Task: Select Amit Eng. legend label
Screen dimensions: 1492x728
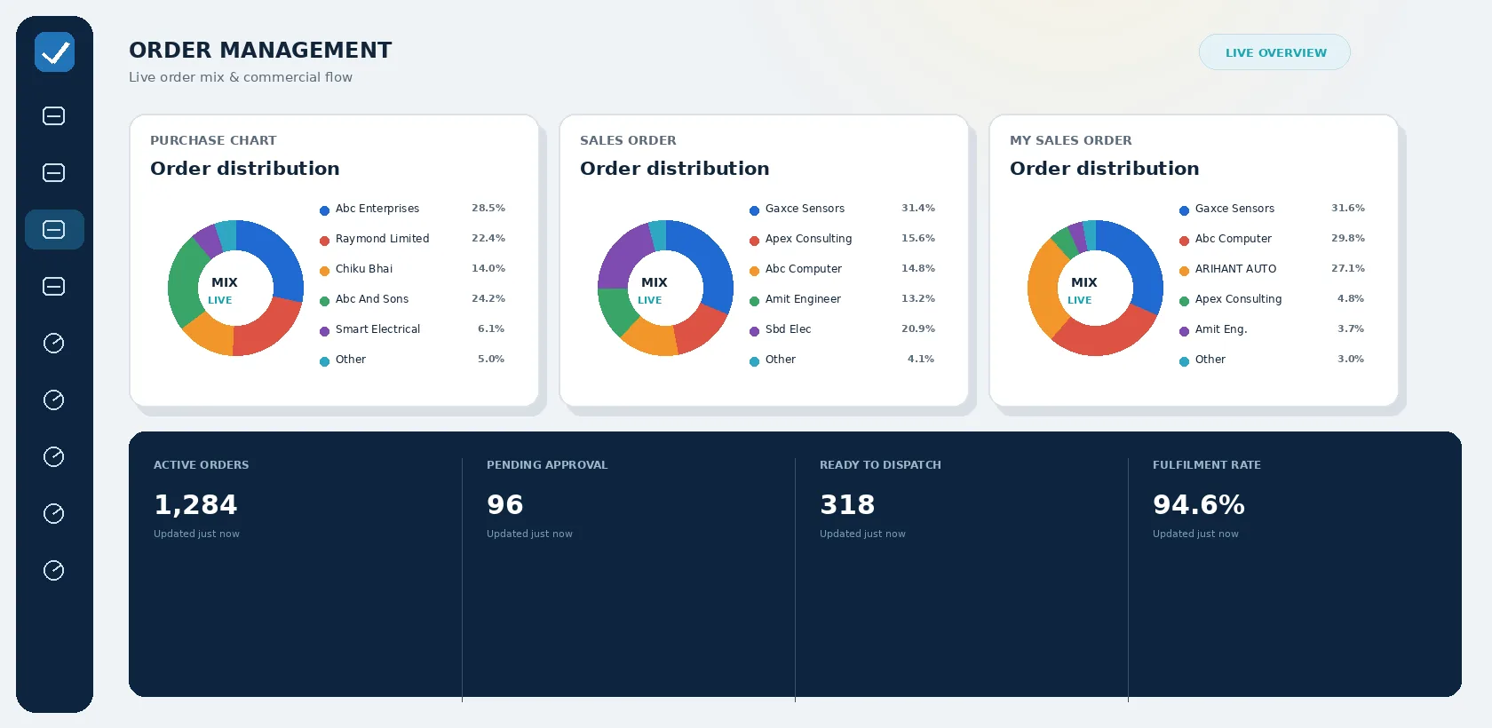Action: point(1221,329)
